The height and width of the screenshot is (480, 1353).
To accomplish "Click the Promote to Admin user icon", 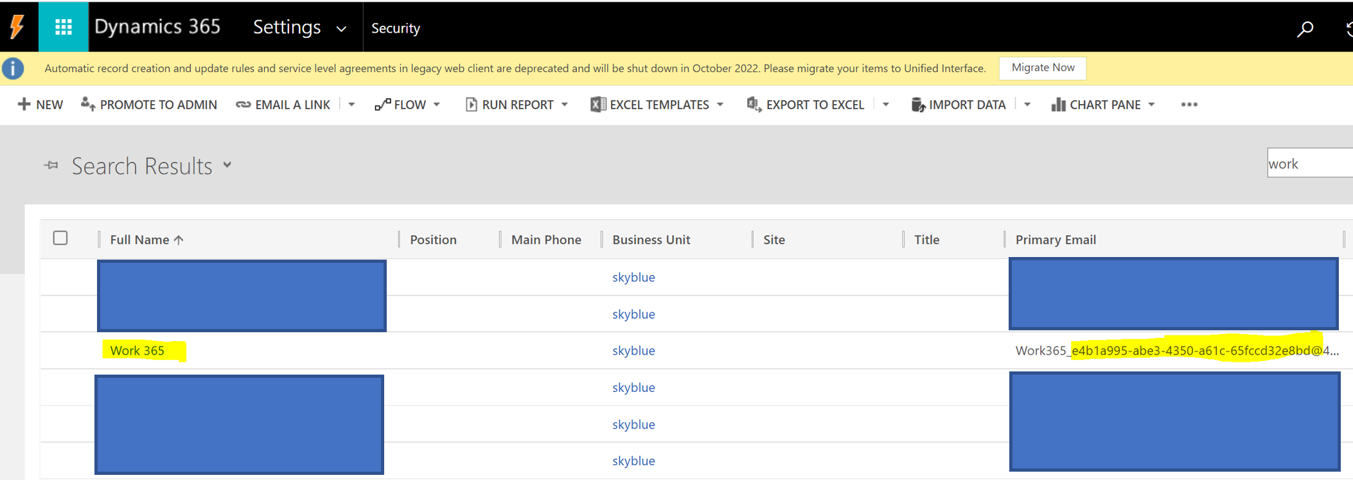I will [x=88, y=103].
